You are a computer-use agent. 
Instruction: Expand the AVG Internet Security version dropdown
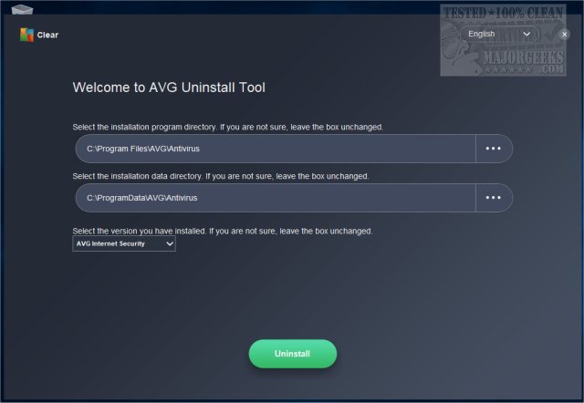point(124,243)
